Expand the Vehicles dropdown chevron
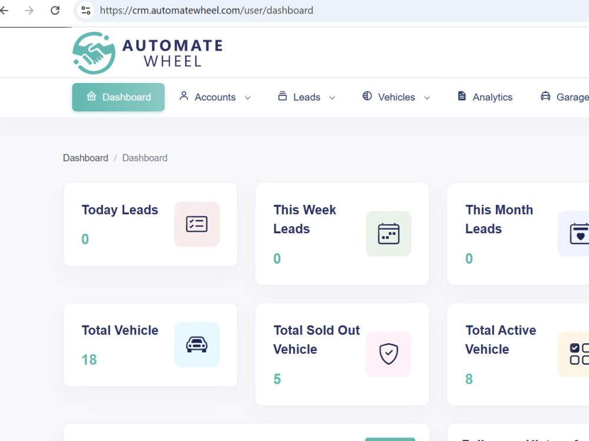This screenshot has height=441, width=589. pyautogui.click(x=427, y=98)
